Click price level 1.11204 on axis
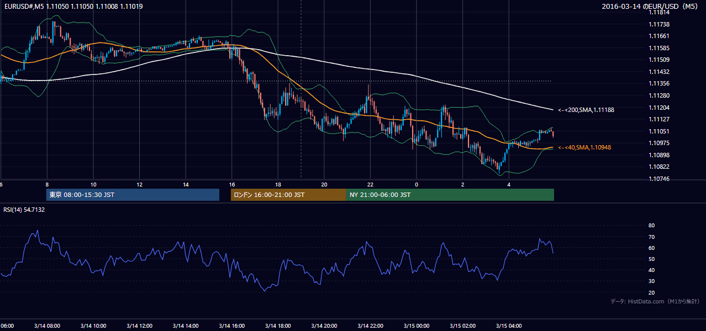706x331 pixels. tap(660, 108)
